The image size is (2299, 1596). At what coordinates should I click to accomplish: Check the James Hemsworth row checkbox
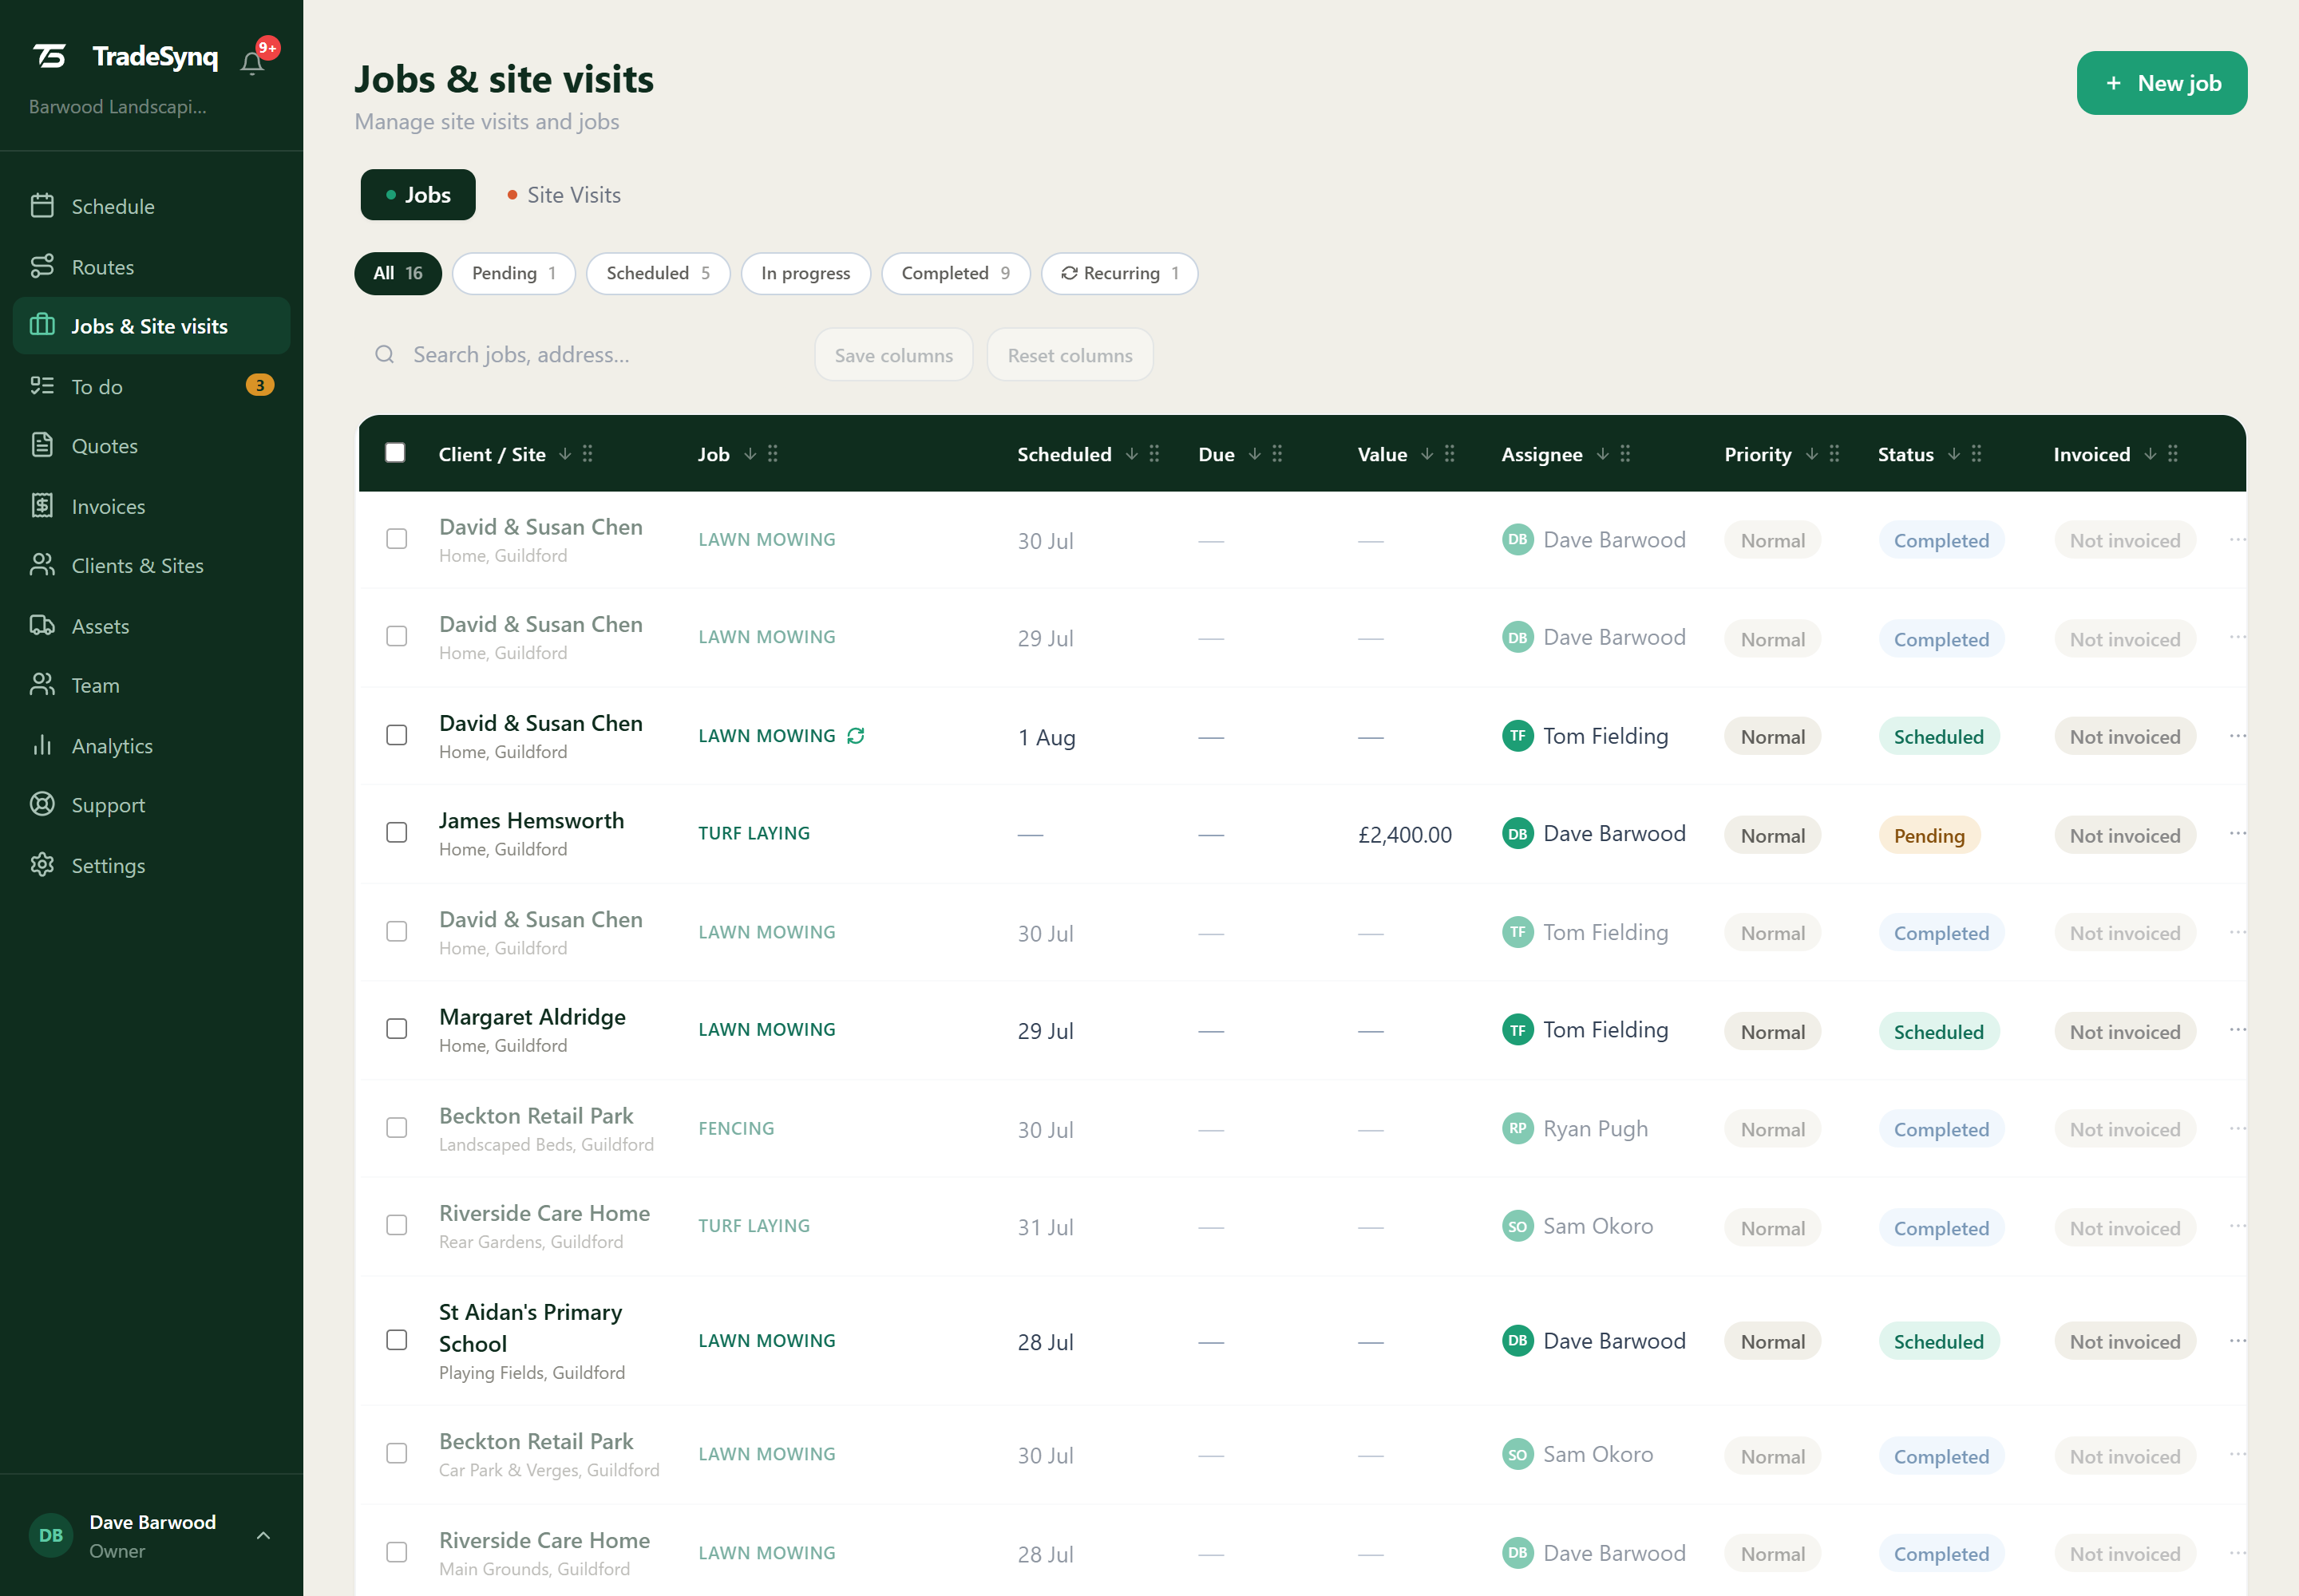pos(398,833)
